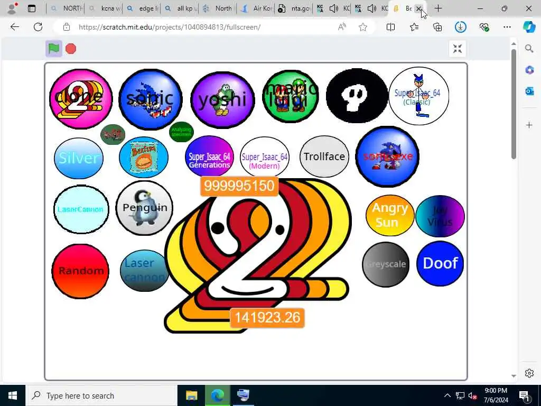Click the 999995150 orange counter label
This screenshot has height=406, width=541.
tap(239, 186)
